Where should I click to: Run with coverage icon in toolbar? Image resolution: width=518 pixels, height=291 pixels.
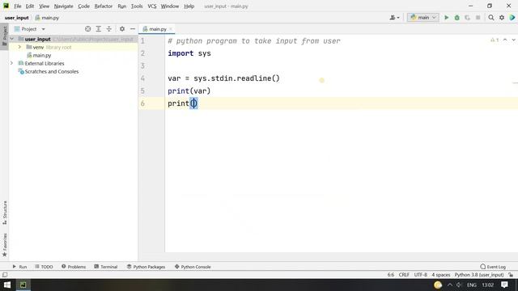point(468,18)
